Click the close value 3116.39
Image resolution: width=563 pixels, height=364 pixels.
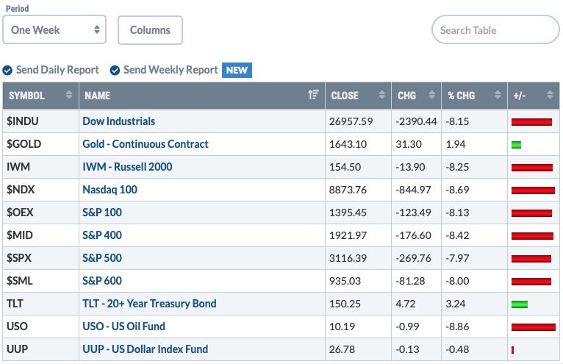348,258
